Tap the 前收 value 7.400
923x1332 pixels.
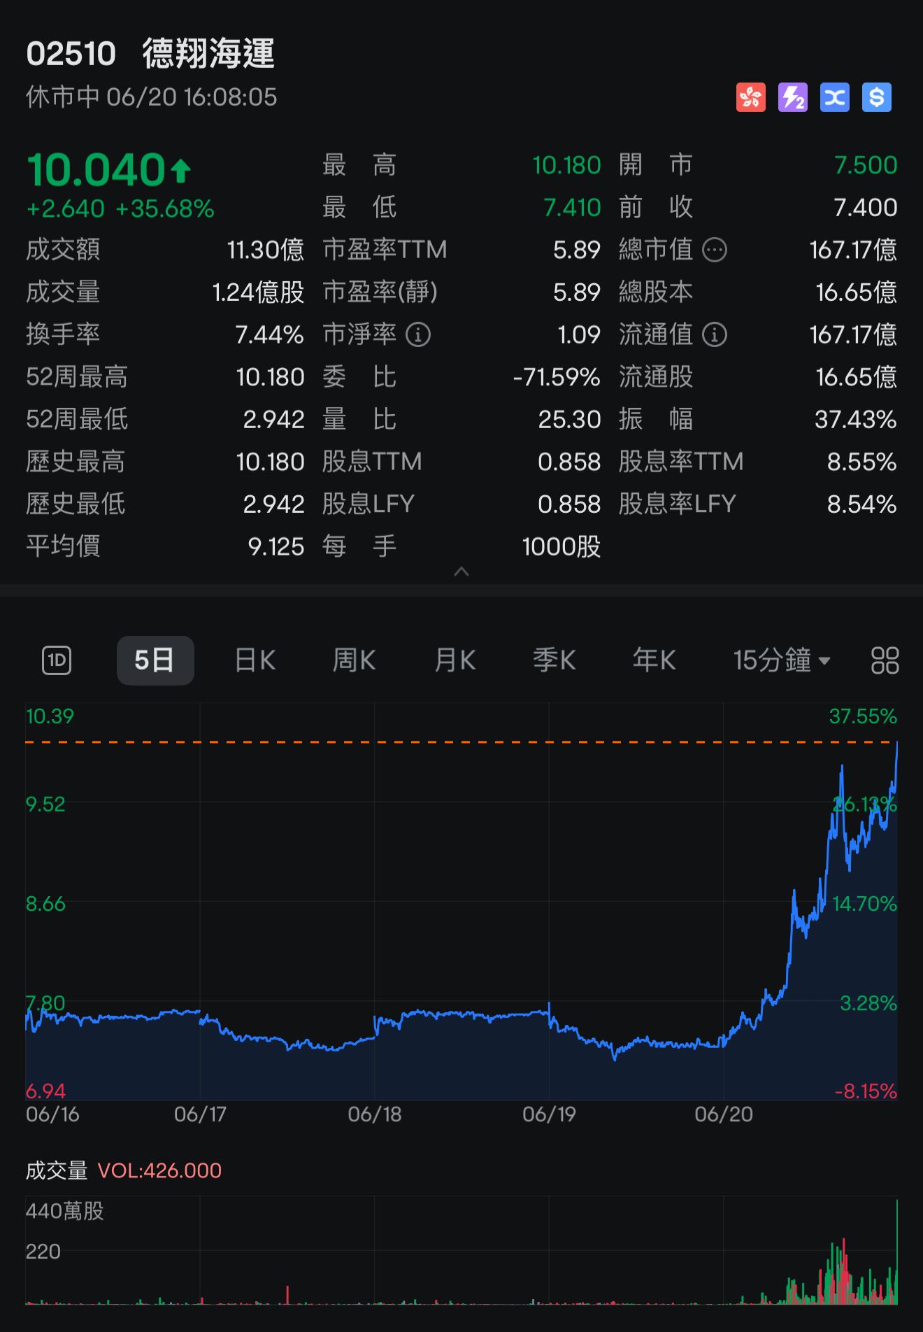pyautogui.click(x=866, y=207)
